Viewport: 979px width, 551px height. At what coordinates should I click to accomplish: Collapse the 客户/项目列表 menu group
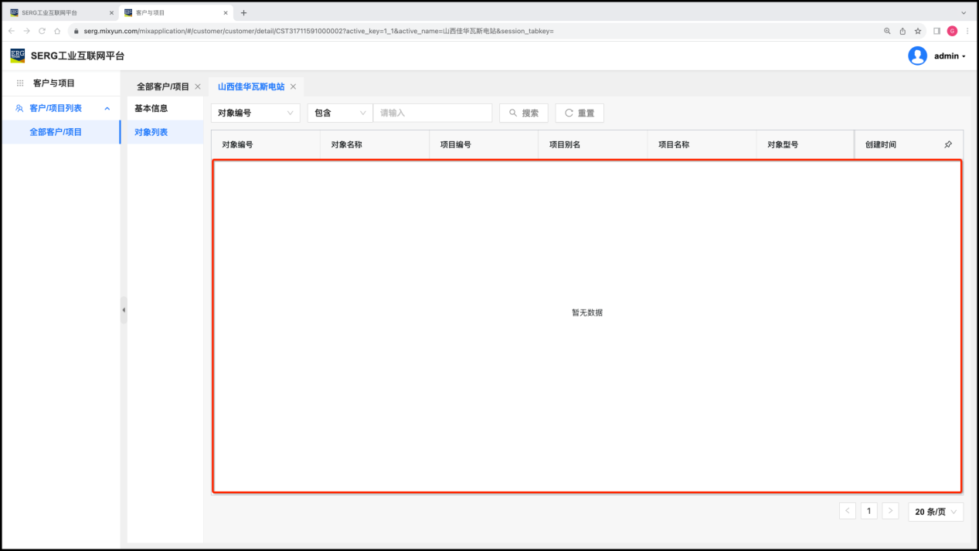(x=107, y=108)
